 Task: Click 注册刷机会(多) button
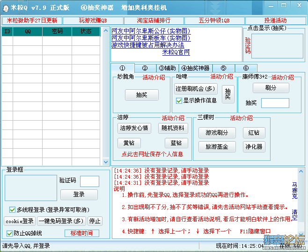(196, 89)
